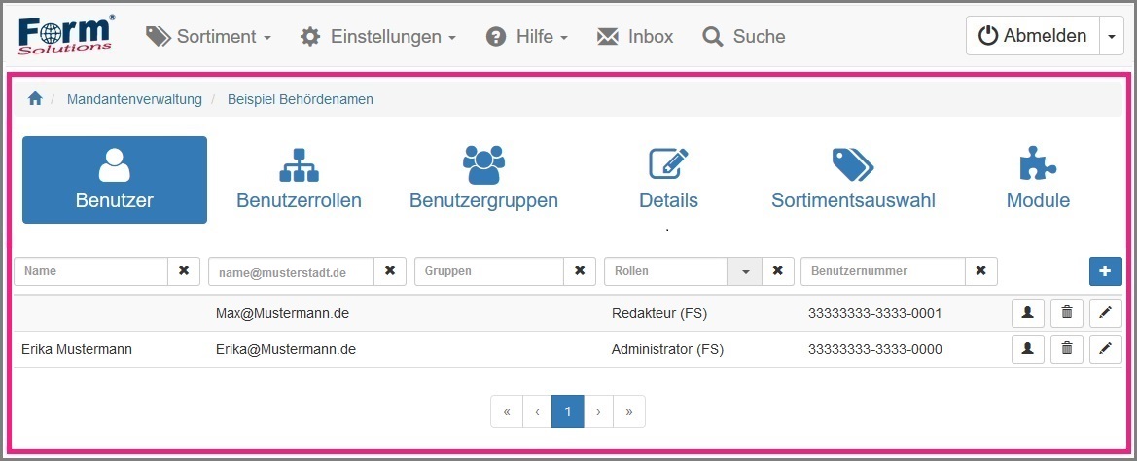Click the Form Solutions logo

click(66, 36)
